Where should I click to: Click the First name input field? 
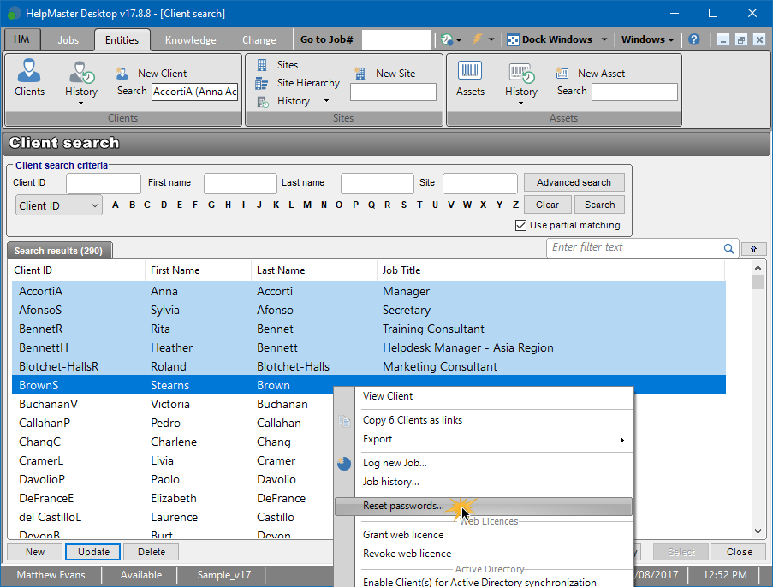tap(240, 183)
